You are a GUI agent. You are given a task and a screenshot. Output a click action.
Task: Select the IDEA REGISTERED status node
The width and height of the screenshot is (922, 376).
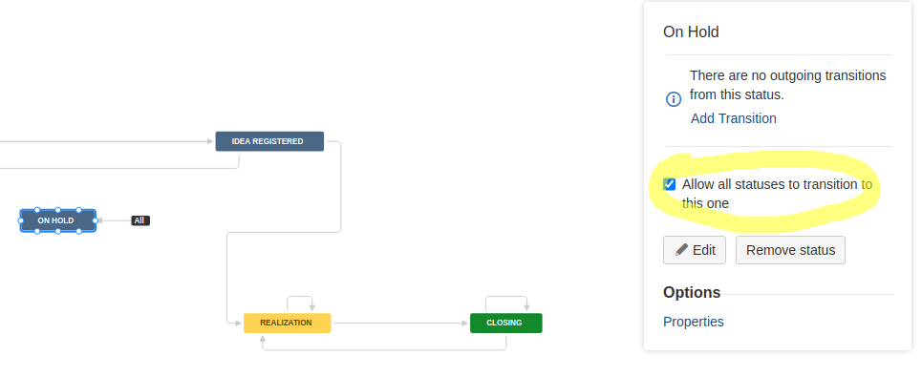click(269, 141)
